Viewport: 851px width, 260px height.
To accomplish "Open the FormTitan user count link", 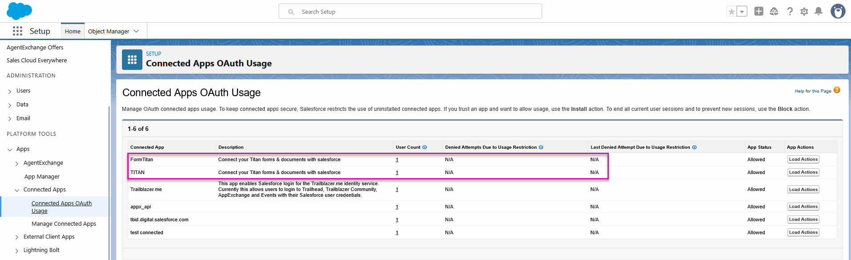I will (397, 159).
